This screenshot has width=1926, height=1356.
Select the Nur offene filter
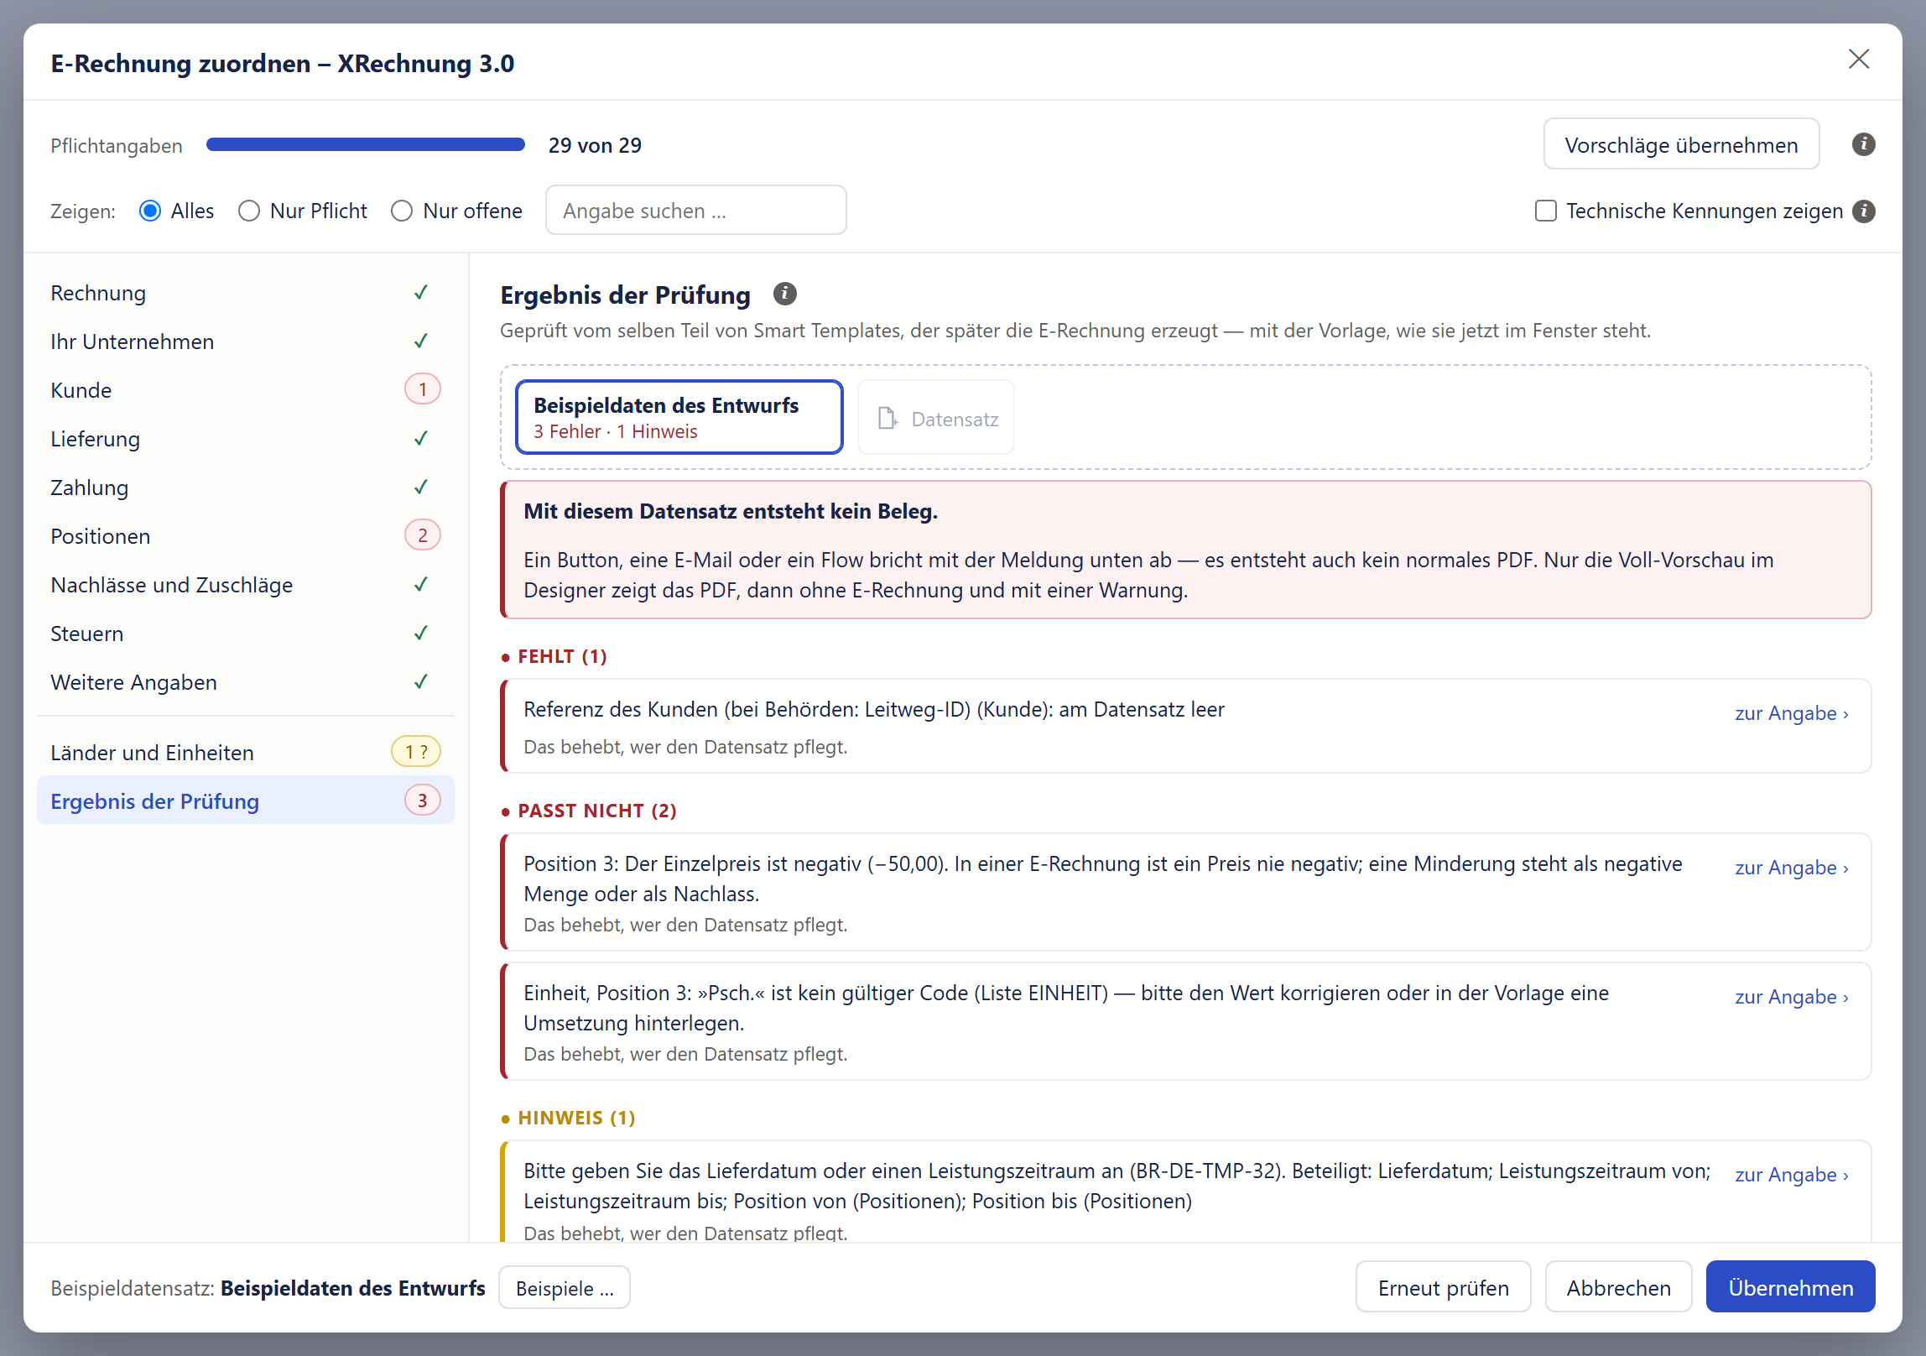pos(402,211)
